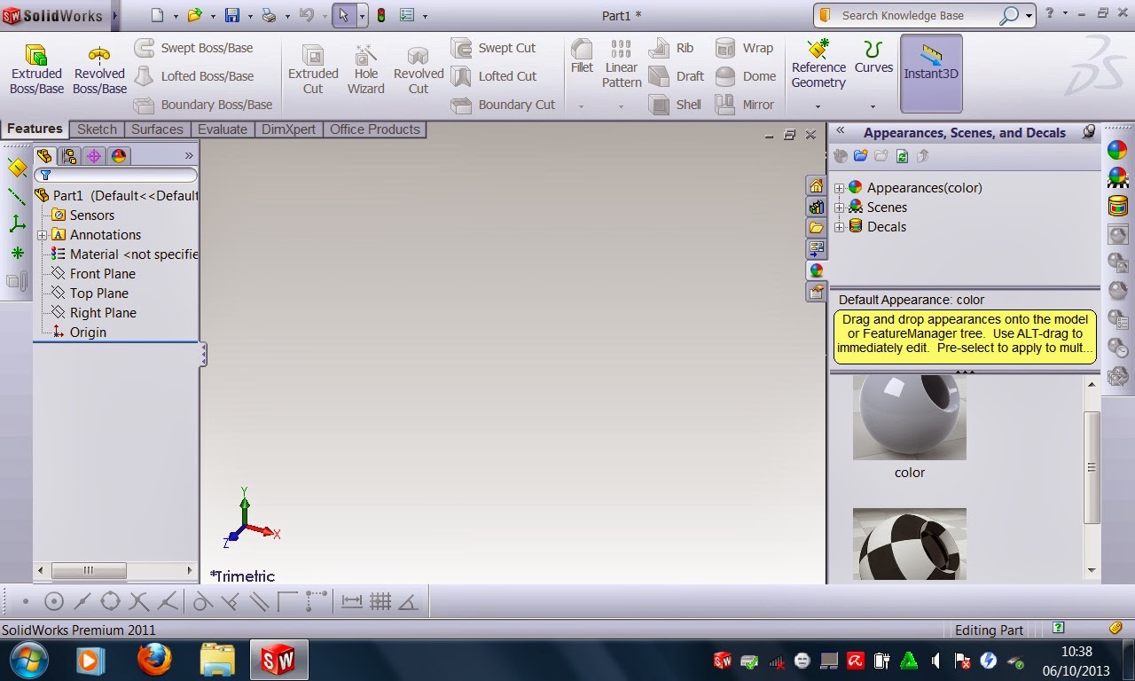Select the Material not specified item

tap(124, 254)
